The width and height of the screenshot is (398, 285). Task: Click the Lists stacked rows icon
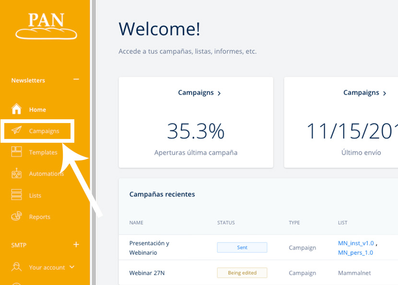coord(17,195)
